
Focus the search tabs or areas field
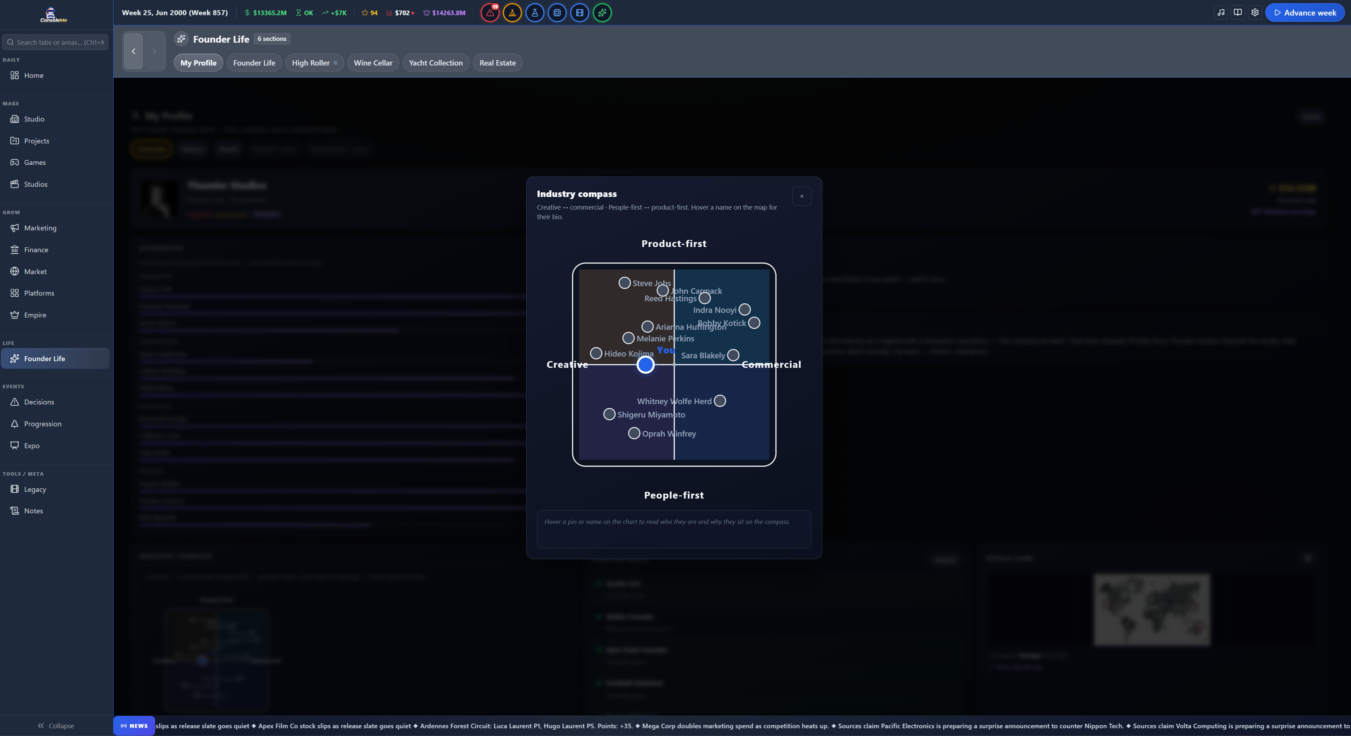tap(55, 42)
